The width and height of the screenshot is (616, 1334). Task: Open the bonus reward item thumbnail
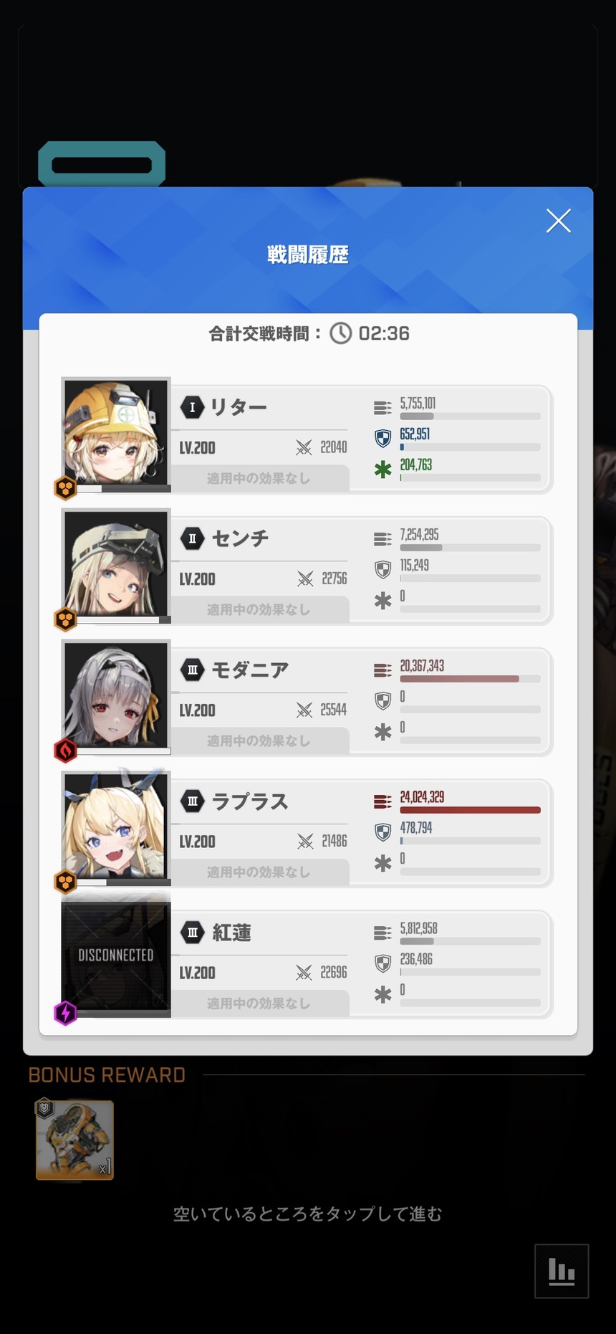click(x=74, y=1140)
